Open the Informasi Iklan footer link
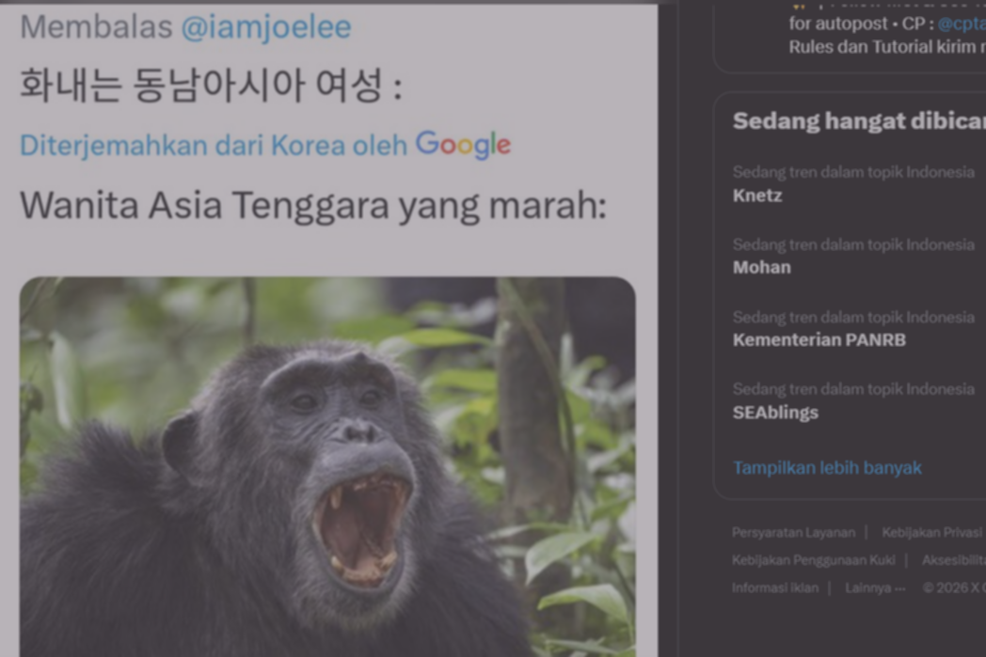986x657 pixels. [x=774, y=587]
